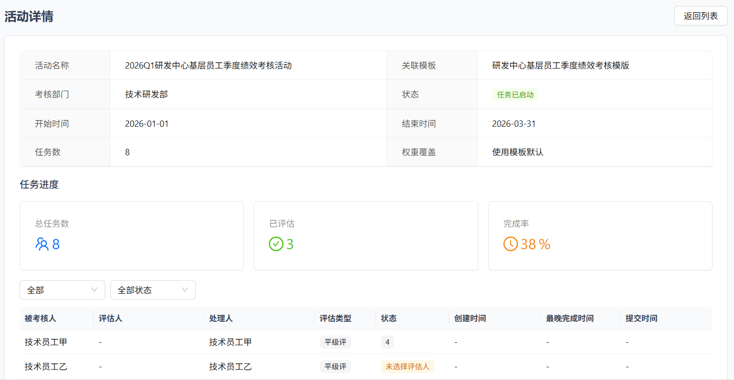Click the 已评估 card label
This screenshot has height=380, width=734.
click(x=282, y=224)
